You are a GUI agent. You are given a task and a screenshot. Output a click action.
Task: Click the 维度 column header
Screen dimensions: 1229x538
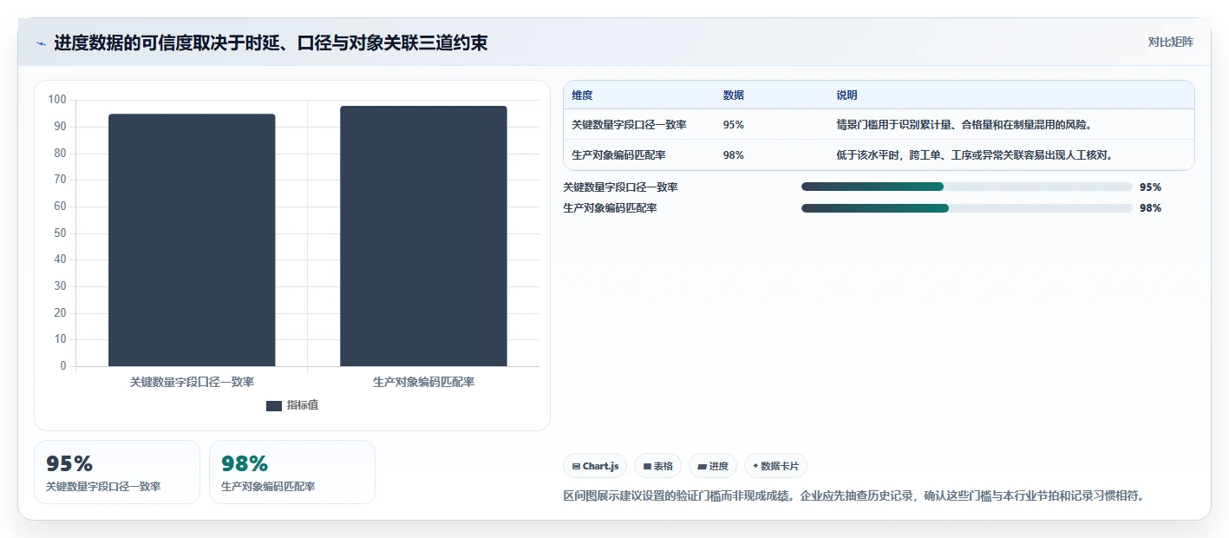[x=583, y=95]
